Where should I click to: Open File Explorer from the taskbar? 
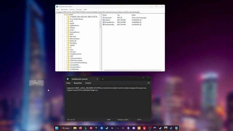75,128
